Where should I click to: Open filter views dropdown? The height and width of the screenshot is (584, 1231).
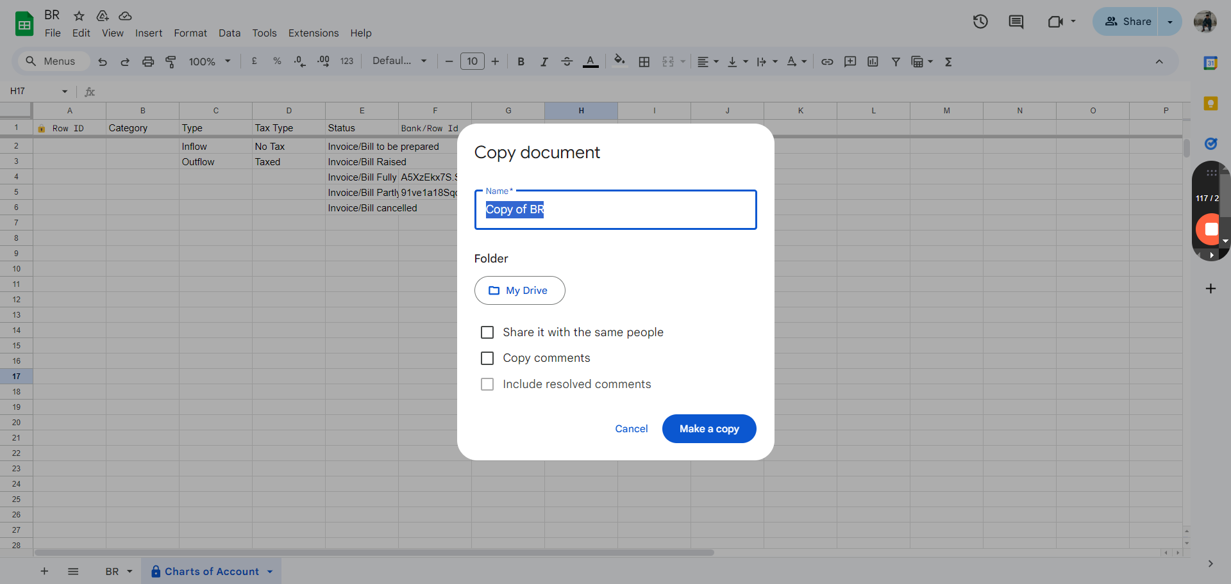click(922, 61)
